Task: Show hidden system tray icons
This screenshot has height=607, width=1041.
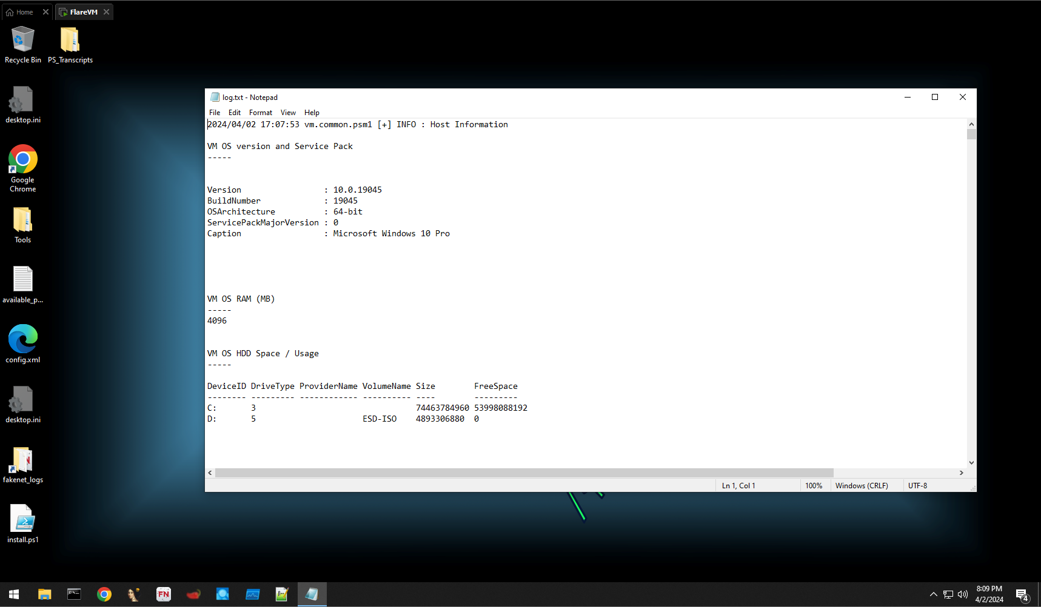Action: click(x=934, y=594)
